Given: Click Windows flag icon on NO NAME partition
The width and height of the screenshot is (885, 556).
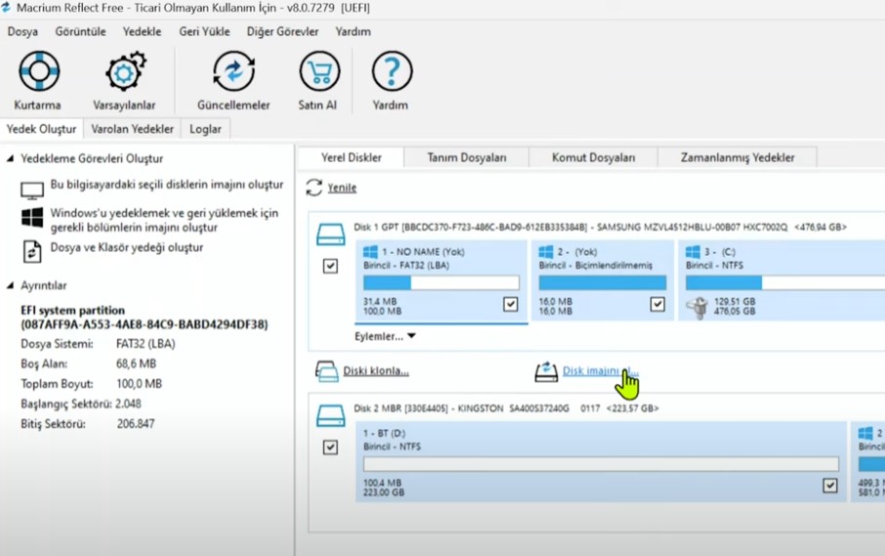Looking at the screenshot, I should point(370,252).
